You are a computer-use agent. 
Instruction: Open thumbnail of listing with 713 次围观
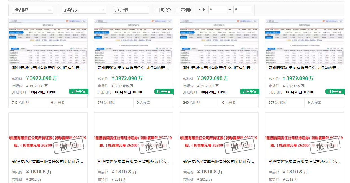tap(48, 42)
